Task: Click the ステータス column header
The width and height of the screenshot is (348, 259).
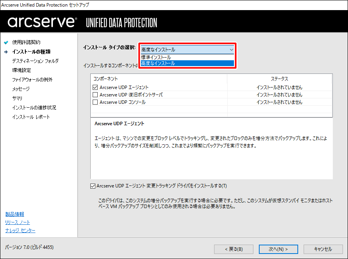Action: (x=279, y=79)
